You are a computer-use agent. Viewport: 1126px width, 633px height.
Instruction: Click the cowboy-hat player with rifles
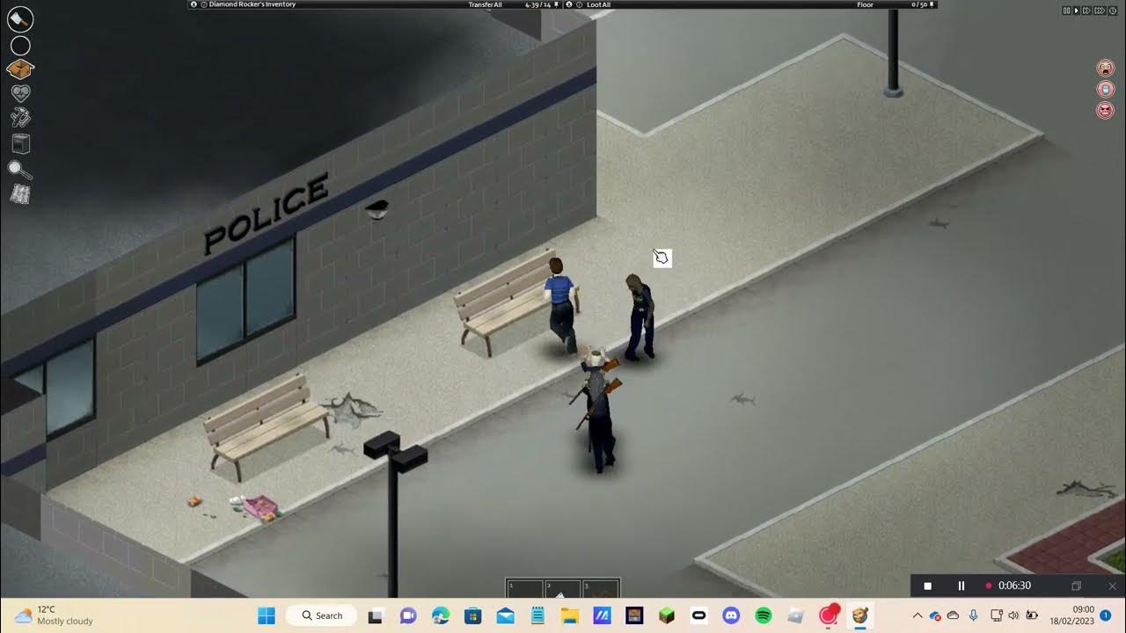pos(600,409)
